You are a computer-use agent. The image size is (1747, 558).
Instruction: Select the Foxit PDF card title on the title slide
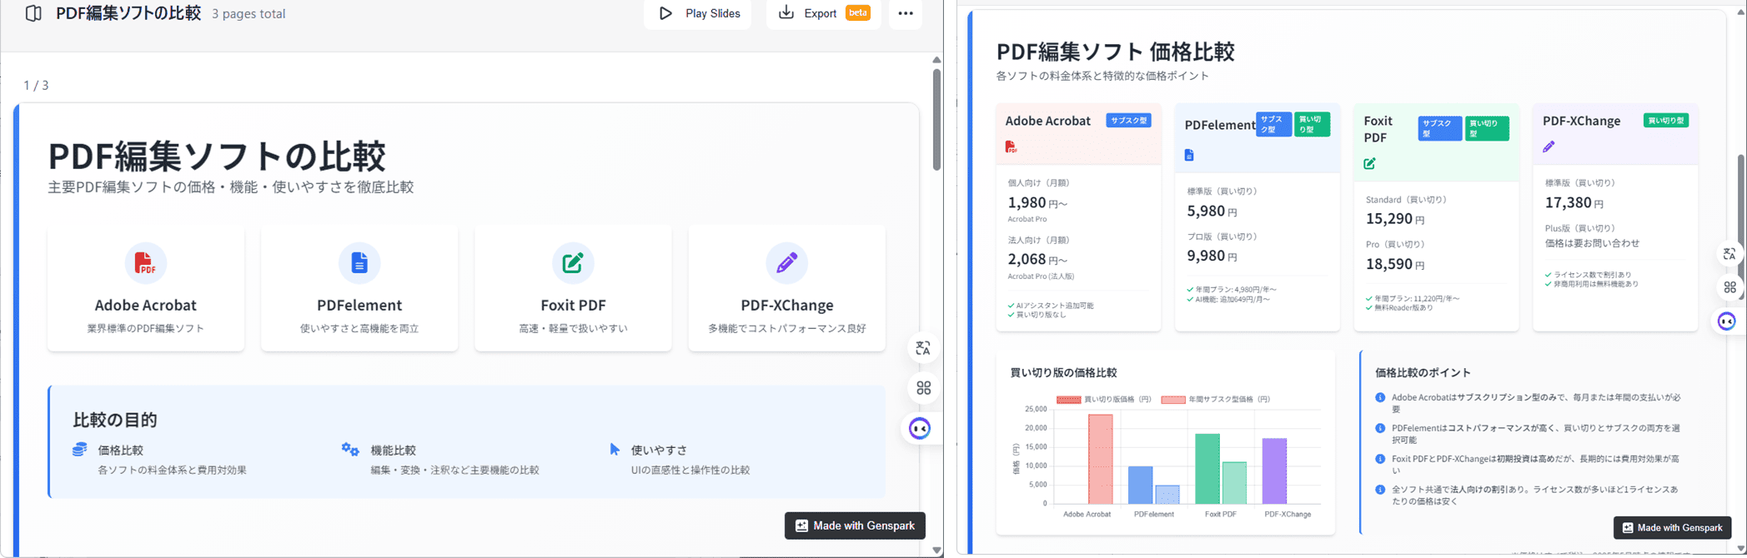573,305
